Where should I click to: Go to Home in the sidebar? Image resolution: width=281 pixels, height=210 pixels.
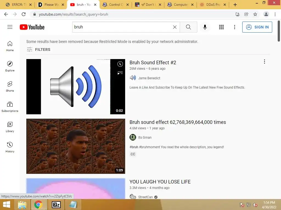10,46
